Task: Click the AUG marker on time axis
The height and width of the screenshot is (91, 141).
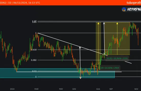Action: pos(98,89)
